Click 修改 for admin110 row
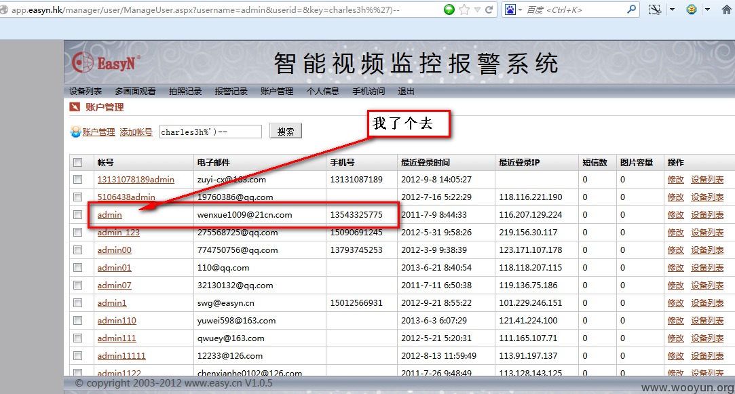Screen dimensions: 735x394 click(675, 321)
